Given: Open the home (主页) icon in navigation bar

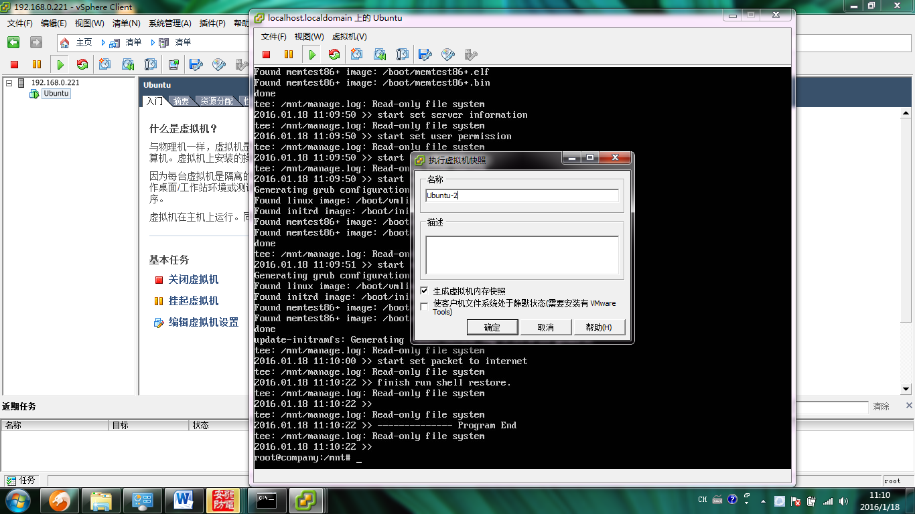Looking at the screenshot, I should pyautogui.click(x=64, y=43).
